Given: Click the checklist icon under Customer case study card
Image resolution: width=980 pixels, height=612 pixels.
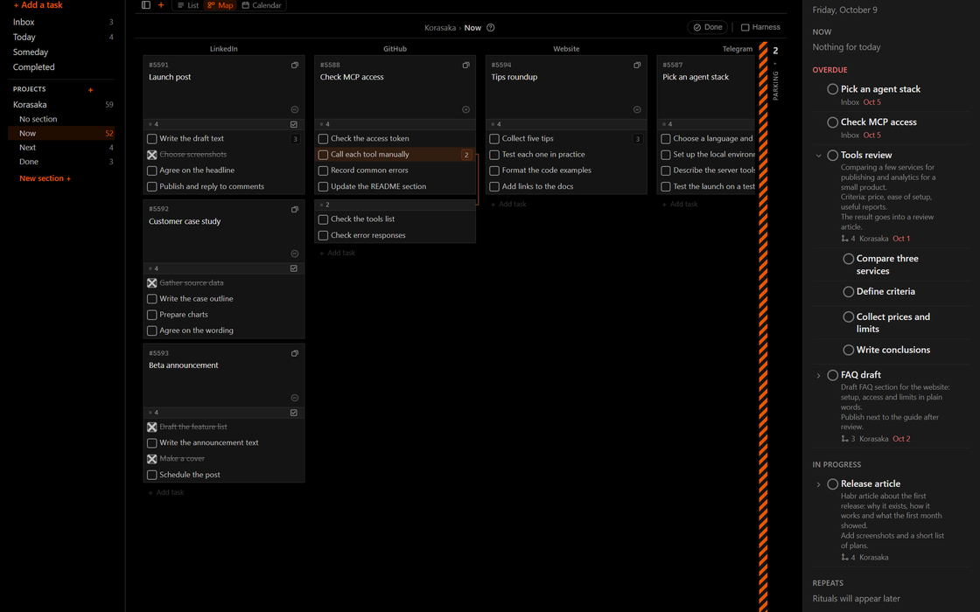Looking at the screenshot, I should (x=294, y=268).
